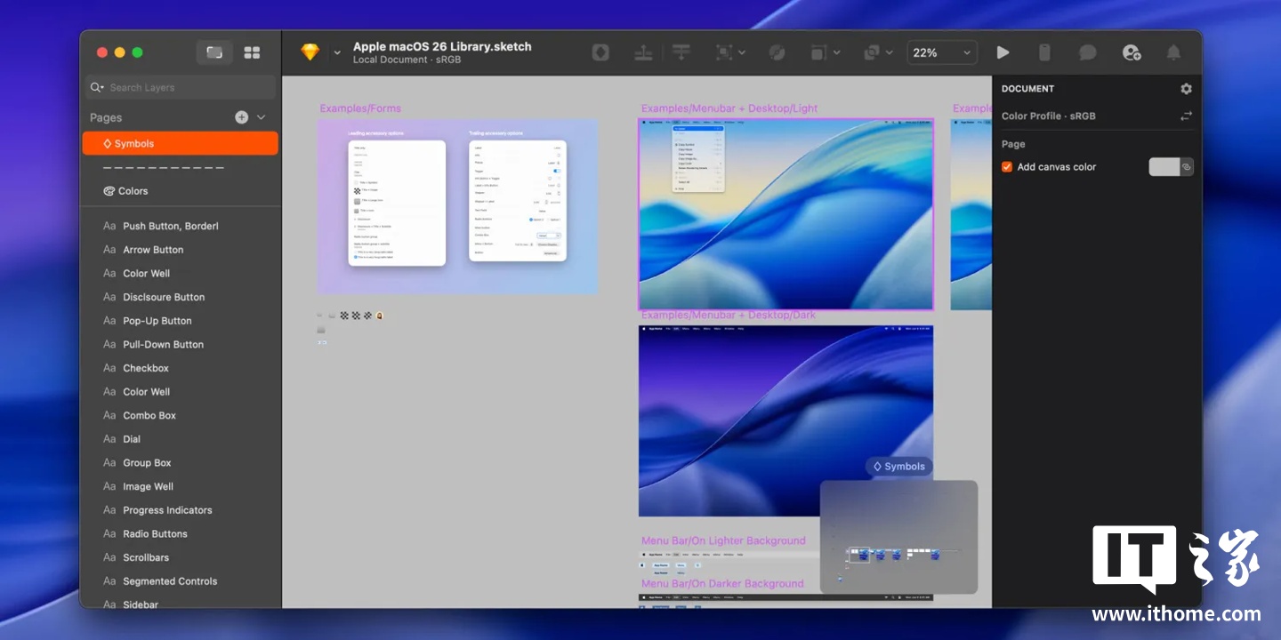Switch sidebar to components grid view

coord(252,52)
